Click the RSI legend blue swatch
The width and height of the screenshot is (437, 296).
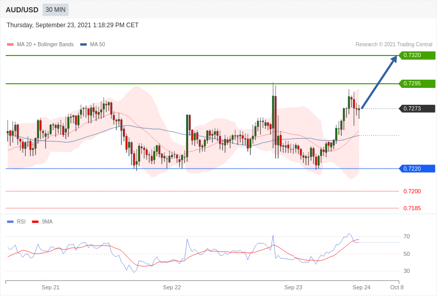10,221
